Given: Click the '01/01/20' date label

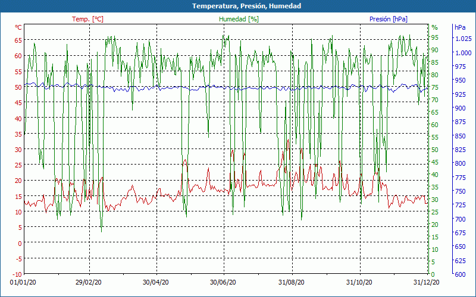Looking at the screenshot, I should pyautogui.click(x=23, y=282).
